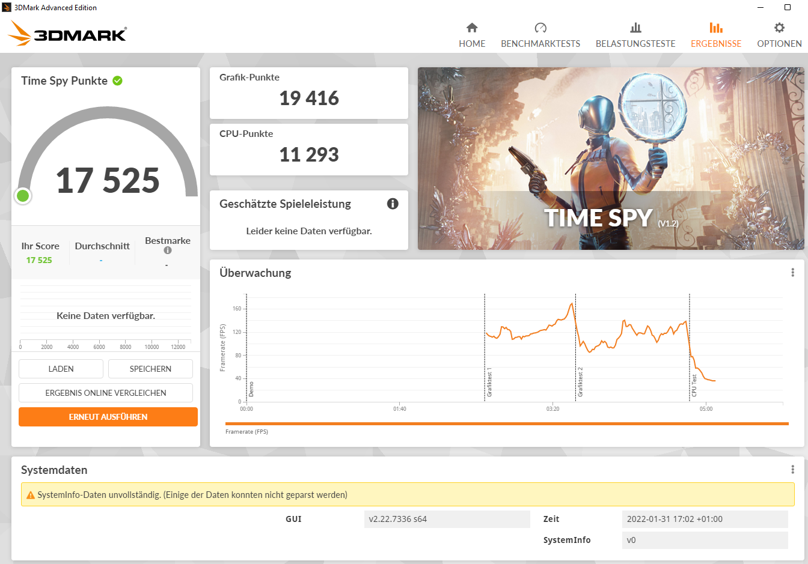Click the CPU Test marker in chart
Viewport: 808px width, 564px height.
[694, 385]
